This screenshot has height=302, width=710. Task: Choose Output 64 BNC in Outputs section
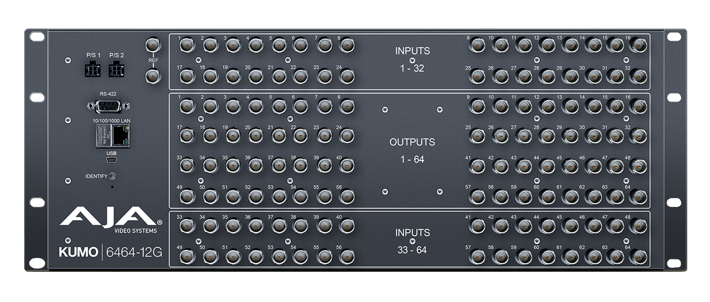click(x=639, y=196)
